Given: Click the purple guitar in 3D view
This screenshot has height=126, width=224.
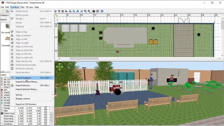Looking at the screenshot, I should coord(98,90).
